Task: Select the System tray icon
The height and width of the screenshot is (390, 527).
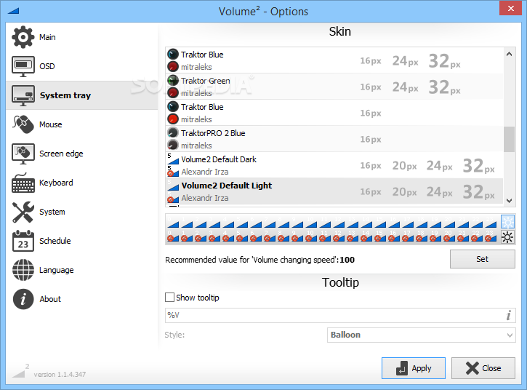Action: (x=23, y=95)
